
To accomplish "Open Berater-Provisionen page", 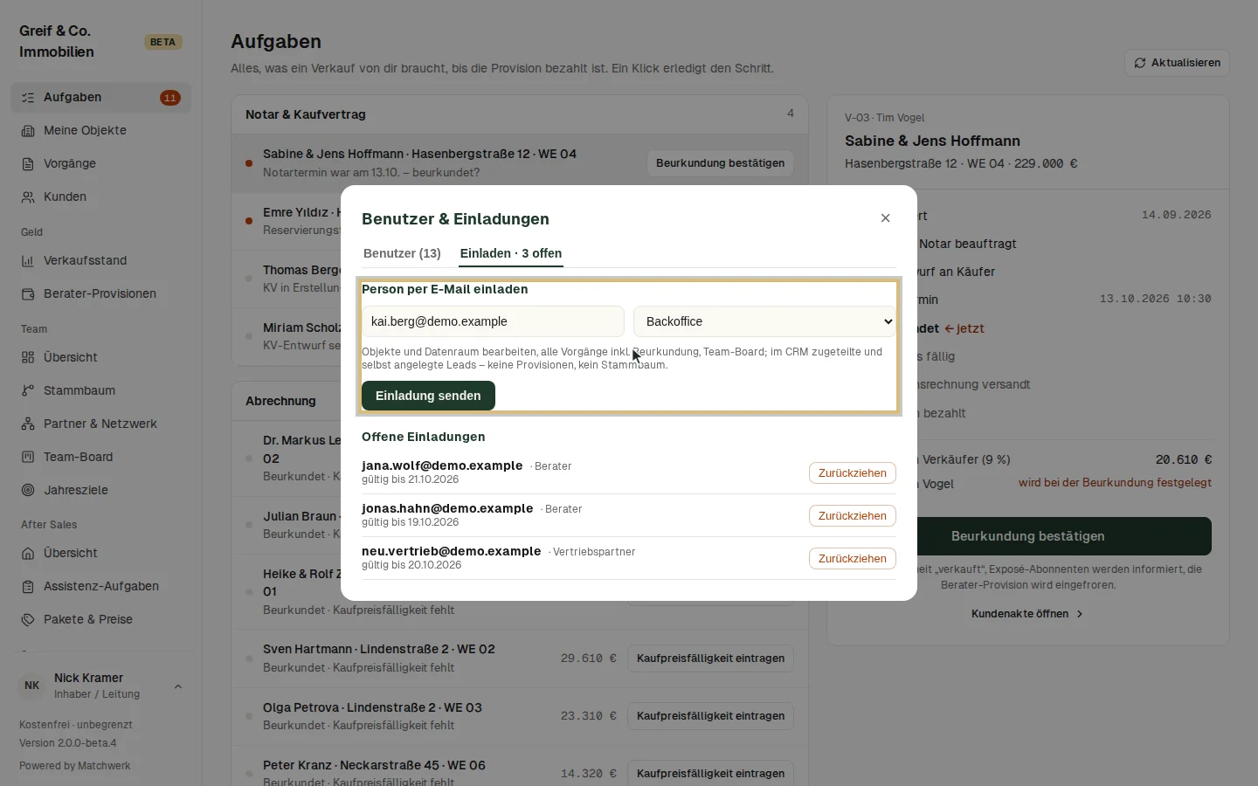I will (x=100, y=294).
